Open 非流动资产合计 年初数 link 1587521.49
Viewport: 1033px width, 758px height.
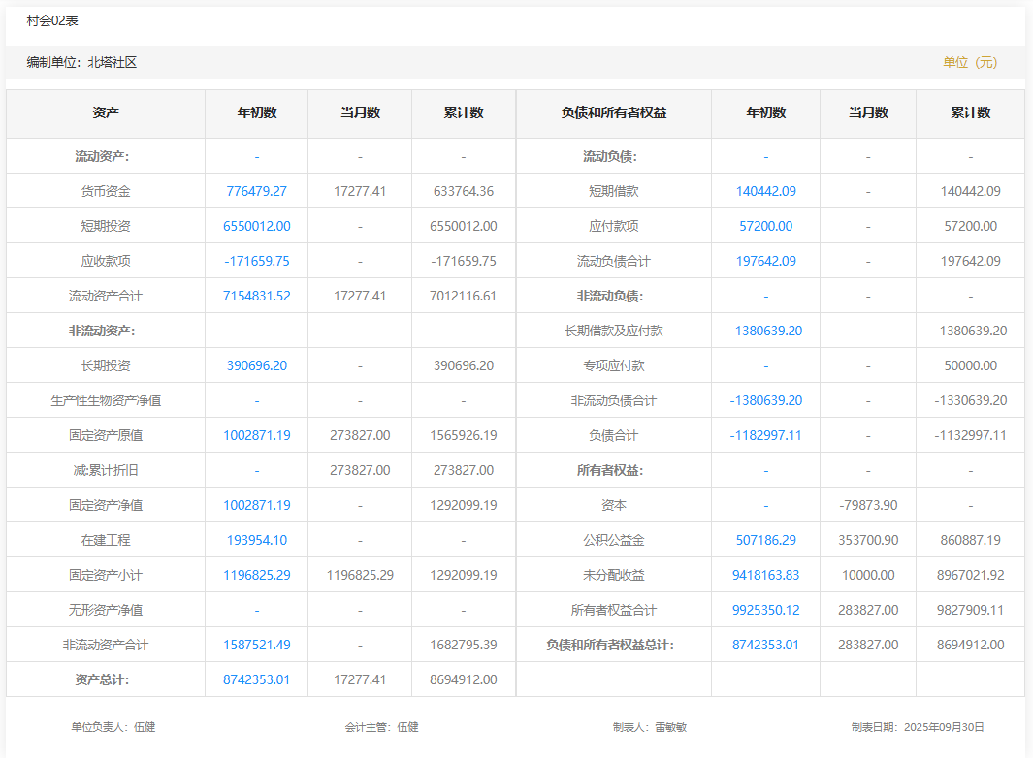(256, 645)
